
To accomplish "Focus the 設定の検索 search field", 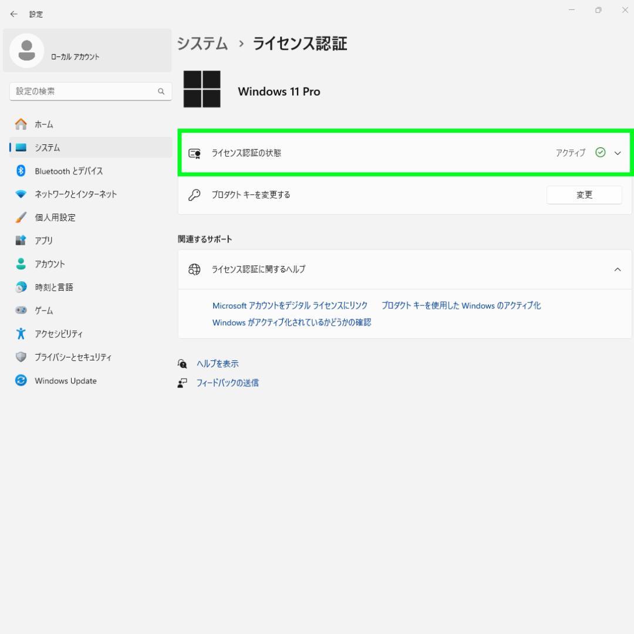I will coord(90,92).
